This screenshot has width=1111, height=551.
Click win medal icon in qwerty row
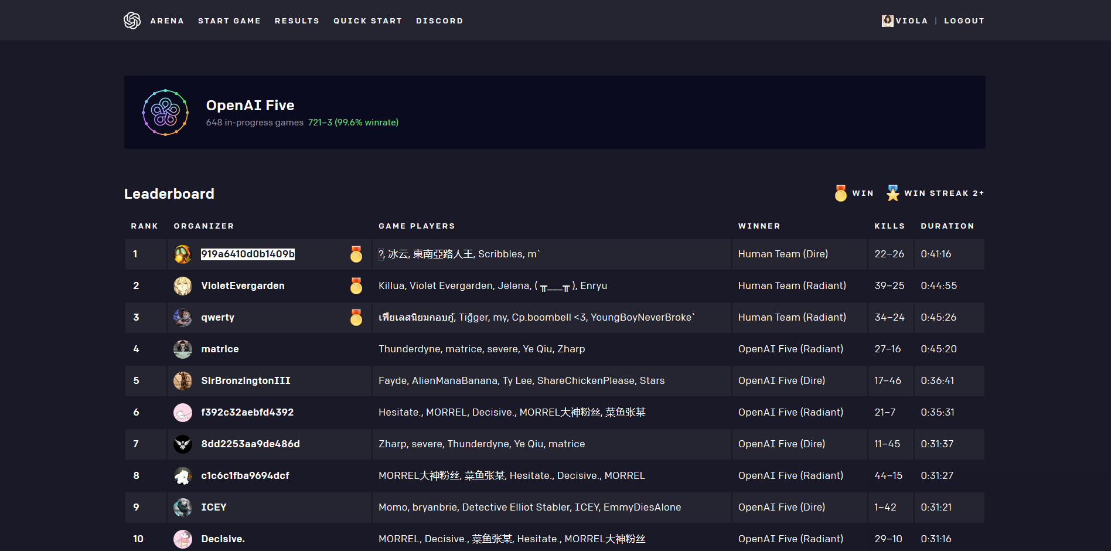pos(356,317)
